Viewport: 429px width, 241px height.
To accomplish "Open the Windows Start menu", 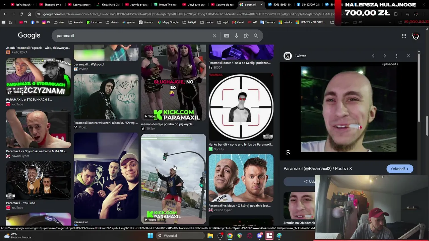I will [x=150, y=236].
